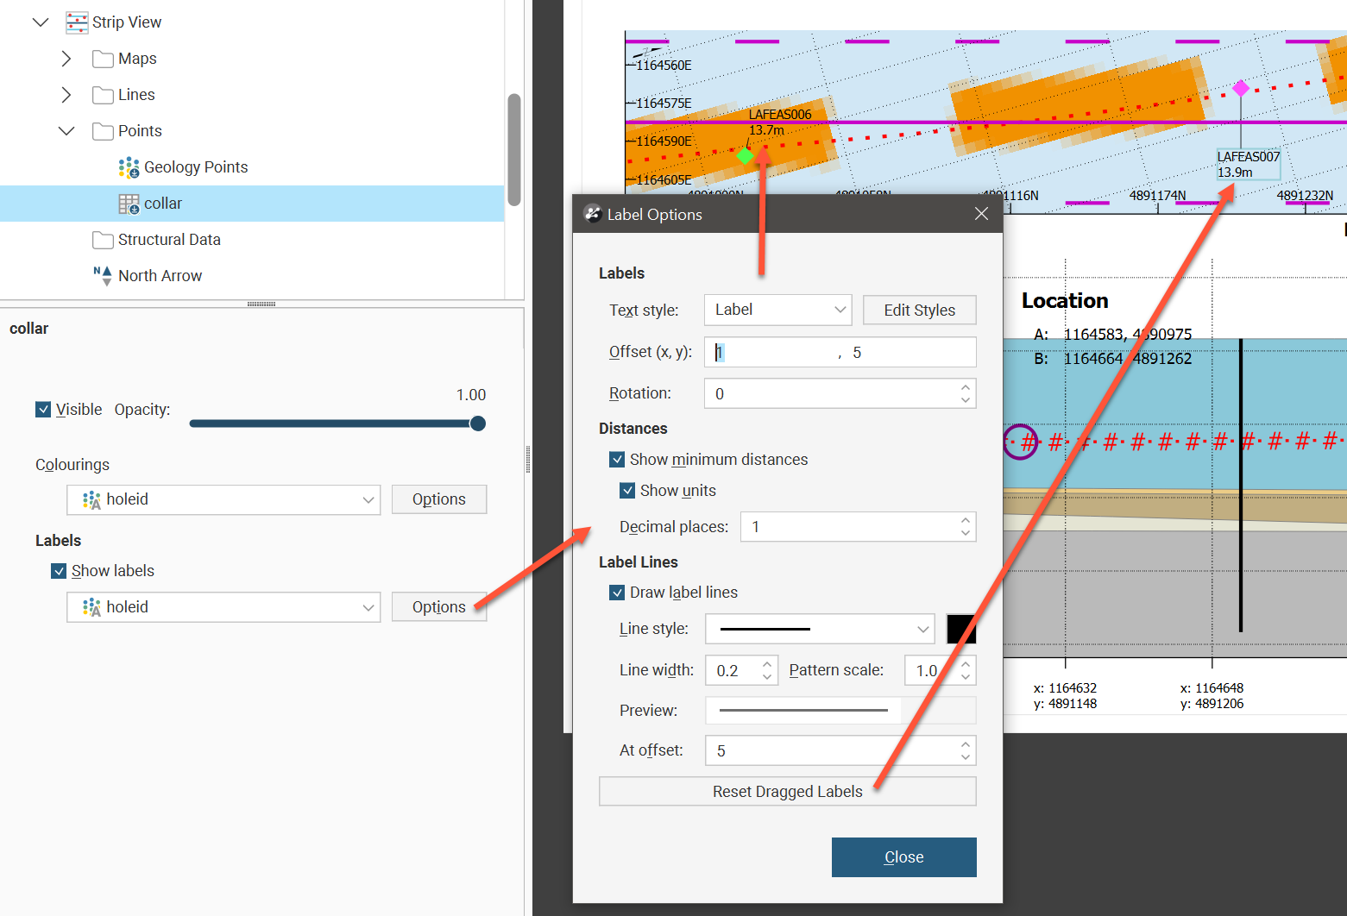Click the Geology Points icon
The height and width of the screenshot is (916, 1347).
click(129, 167)
